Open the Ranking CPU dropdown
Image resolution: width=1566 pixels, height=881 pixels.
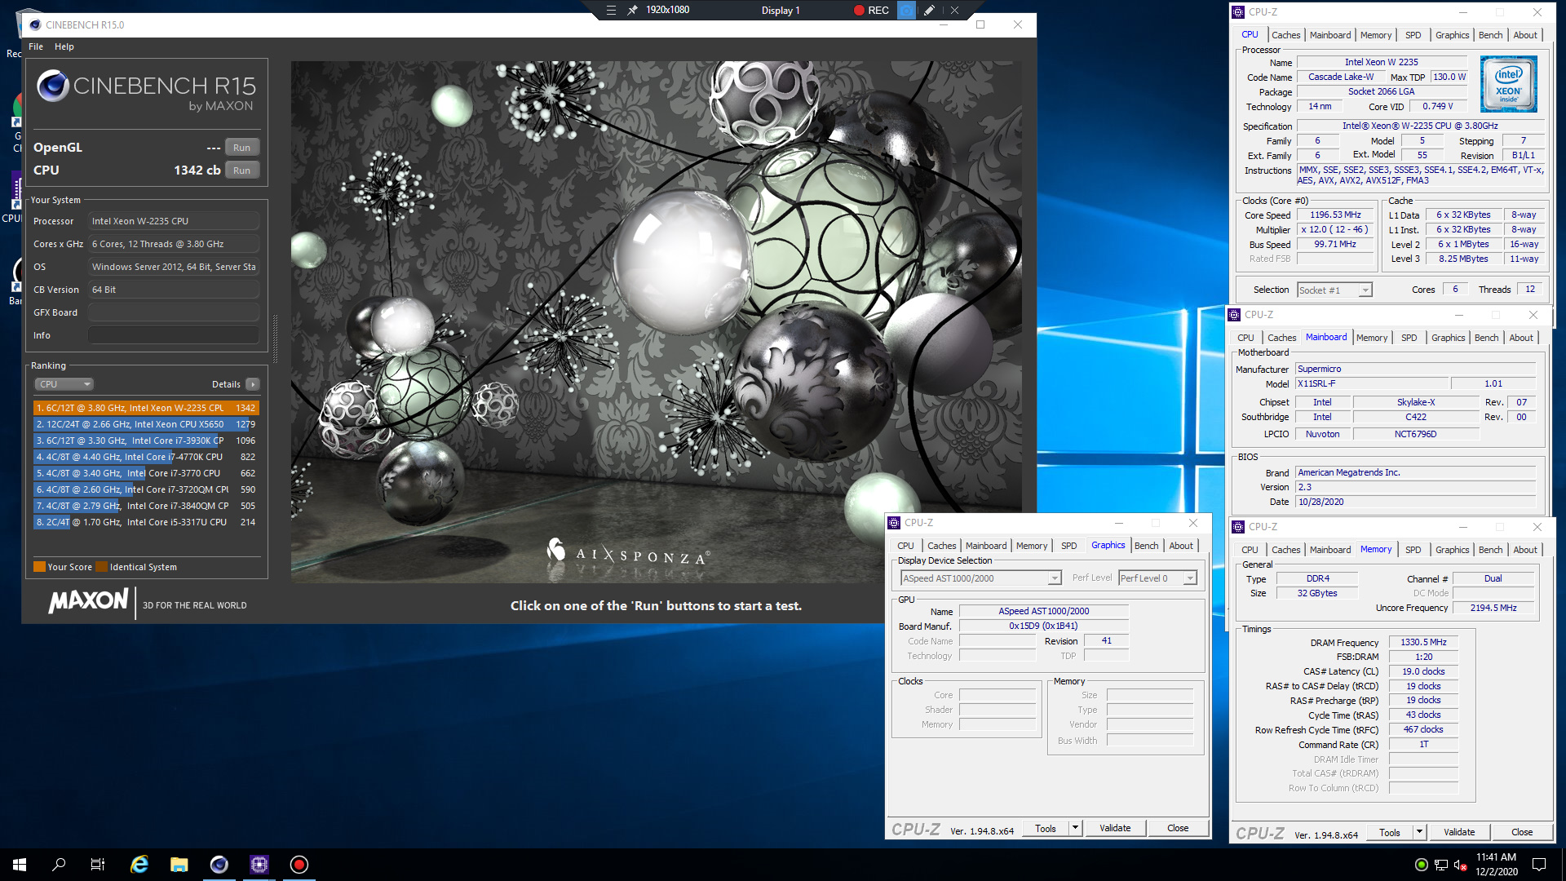[x=64, y=384]
